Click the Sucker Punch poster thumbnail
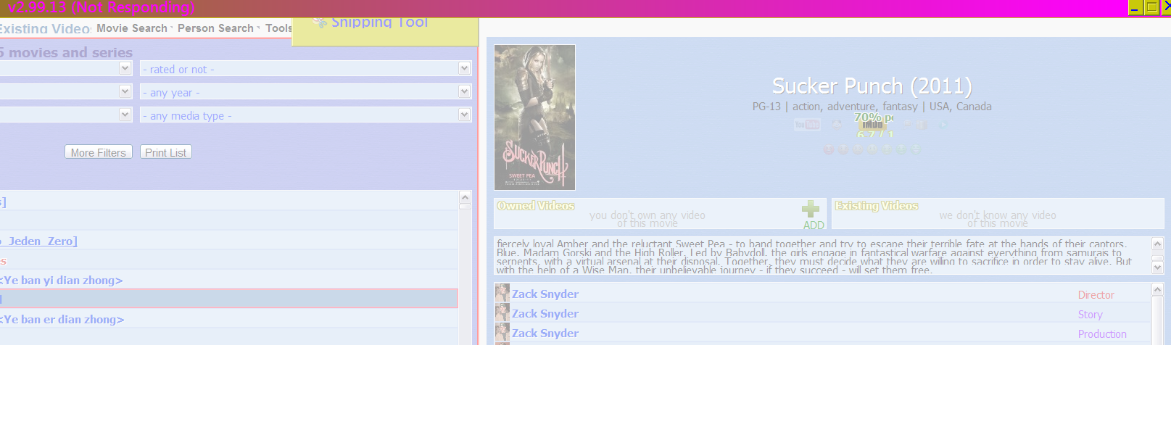This screenshot has width=1171, height=435. pos(534,117)
